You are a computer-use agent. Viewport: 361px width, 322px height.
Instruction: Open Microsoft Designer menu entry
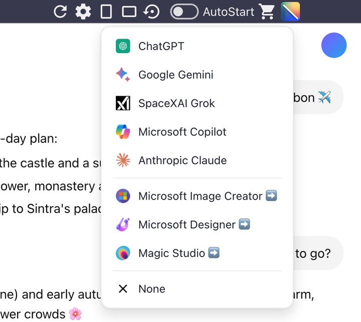click(x=197, y=225)
